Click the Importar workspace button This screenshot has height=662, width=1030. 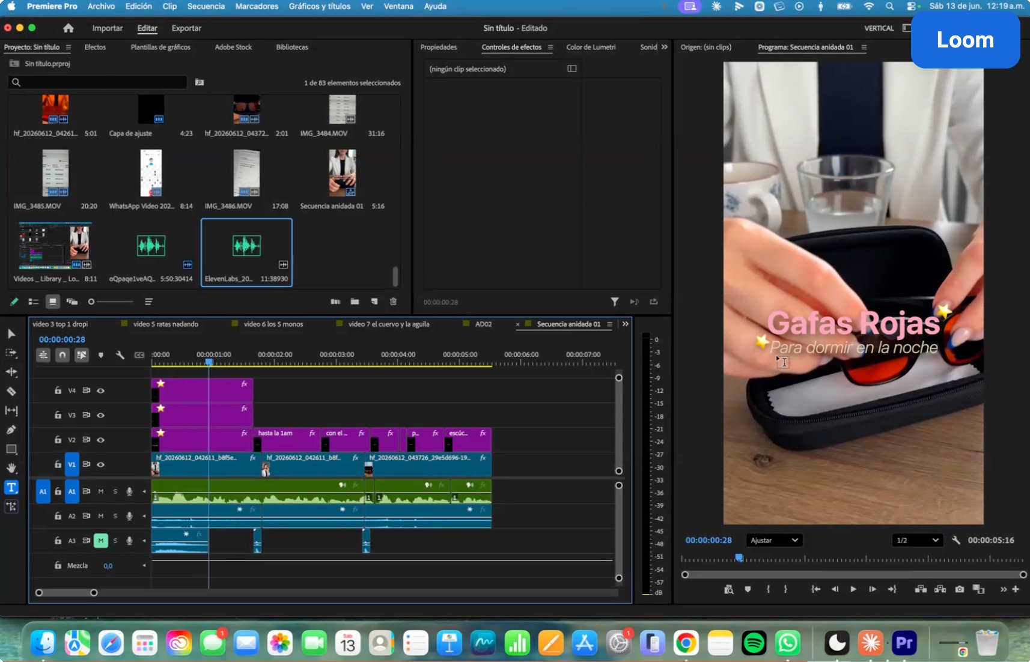[x=108, y=28]
